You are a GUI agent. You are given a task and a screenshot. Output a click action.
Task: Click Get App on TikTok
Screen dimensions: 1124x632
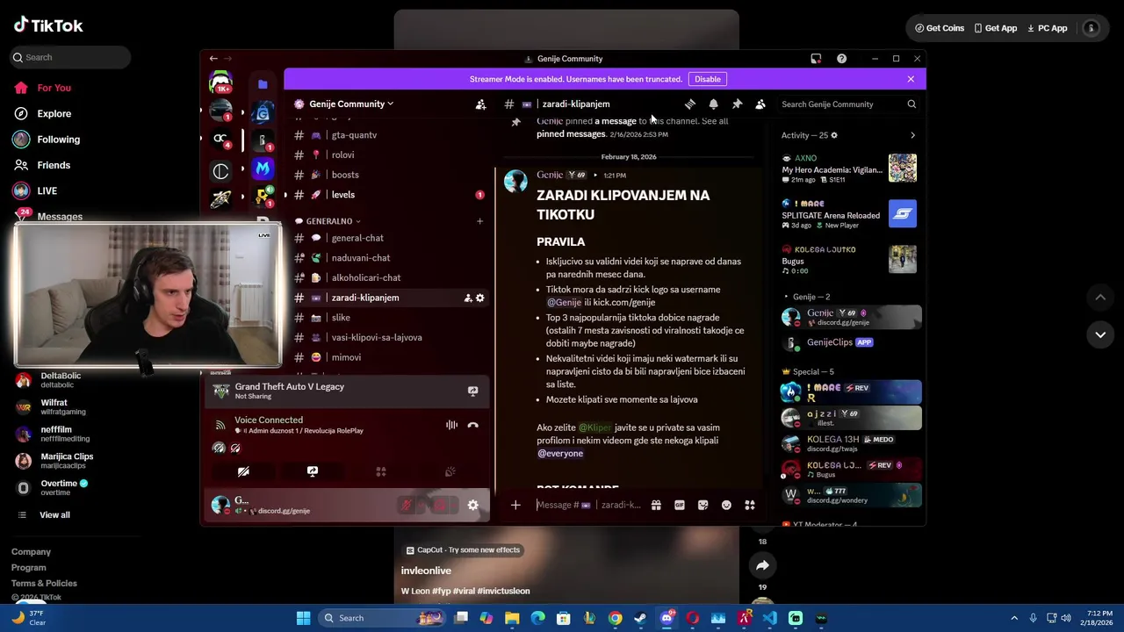point(995,28)
